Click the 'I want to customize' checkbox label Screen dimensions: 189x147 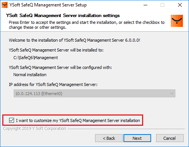tap(78, 120)
